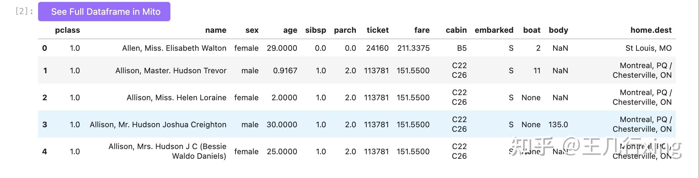Click the home.dest column header
This screenshot has height=178, width=699.
click(651, 30)
